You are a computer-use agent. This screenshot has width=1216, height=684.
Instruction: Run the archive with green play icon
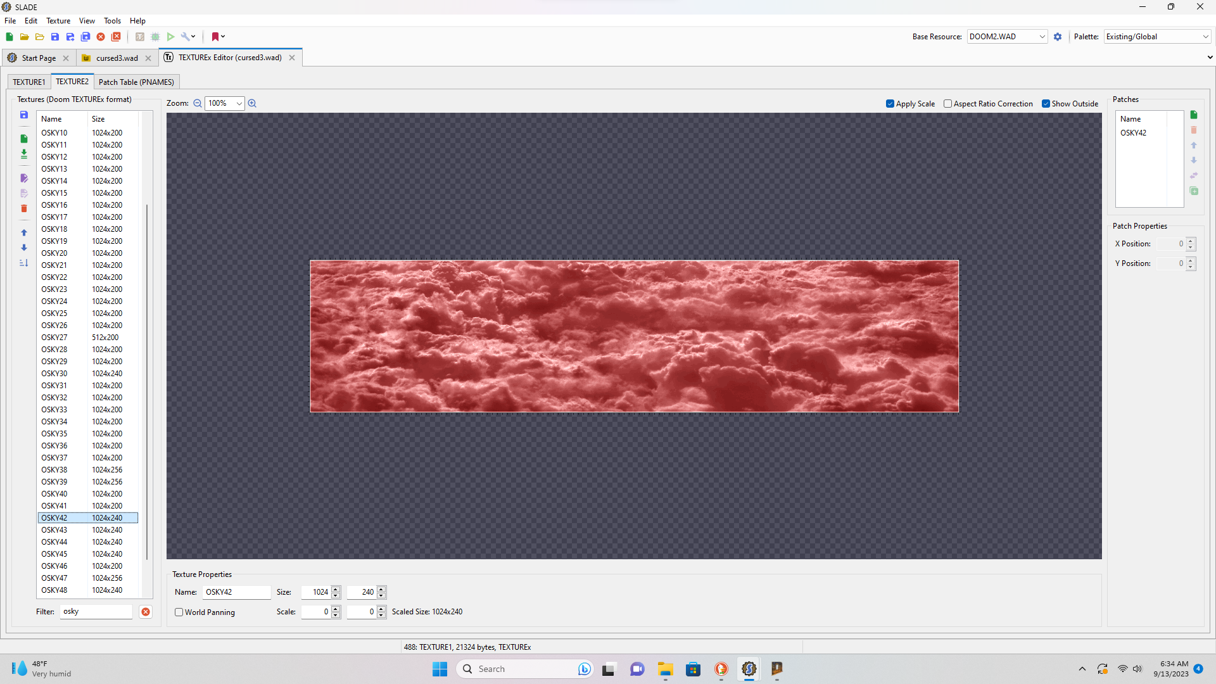tap(170, 37)
